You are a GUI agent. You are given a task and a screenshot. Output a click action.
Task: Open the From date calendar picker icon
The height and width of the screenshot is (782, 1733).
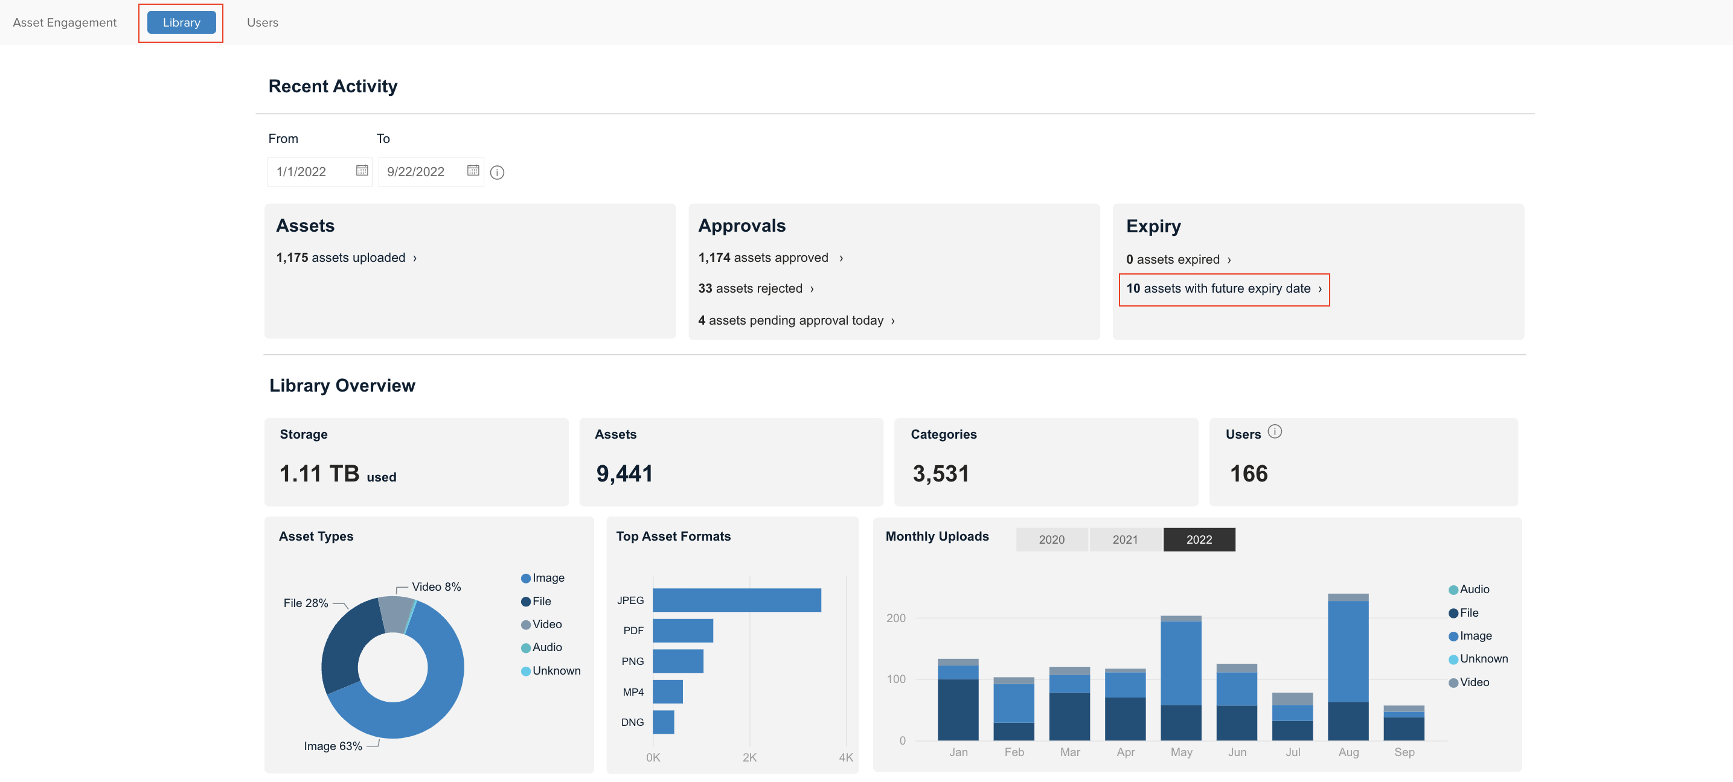(362, 171)
